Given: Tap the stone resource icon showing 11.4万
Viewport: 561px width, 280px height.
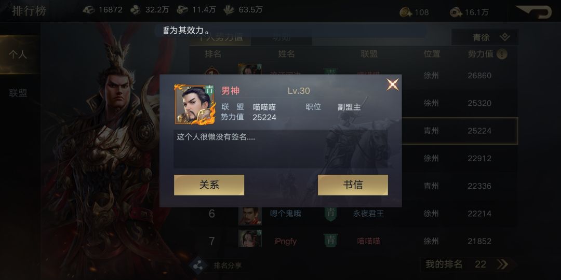Looking at the screenshot, I should (182, 10).
